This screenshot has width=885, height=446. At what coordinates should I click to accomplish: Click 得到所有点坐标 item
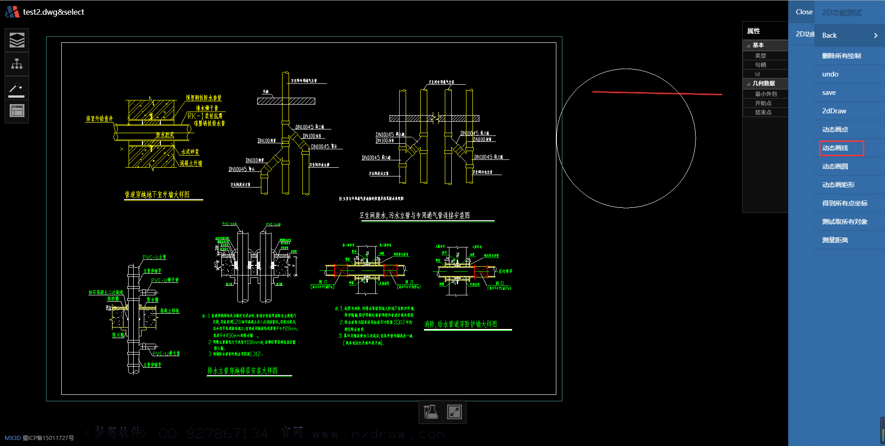point(850,203)
